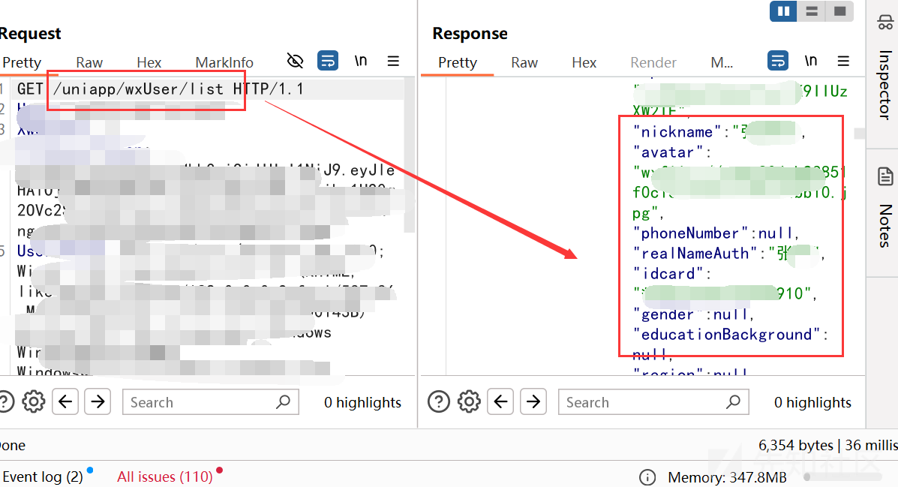Switch to the Raw tab in Request
898x487 pixels.
89,62
